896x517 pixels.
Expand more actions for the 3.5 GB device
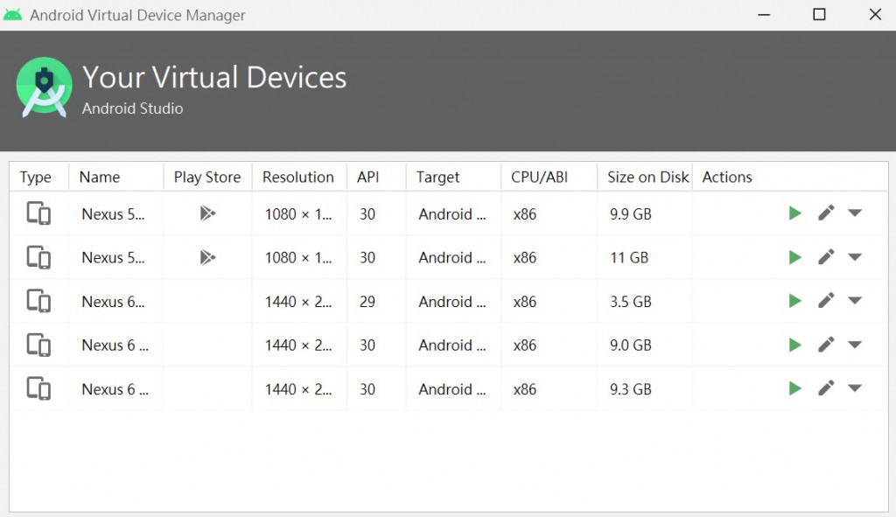pyautogui.click(x=855, y=300)
